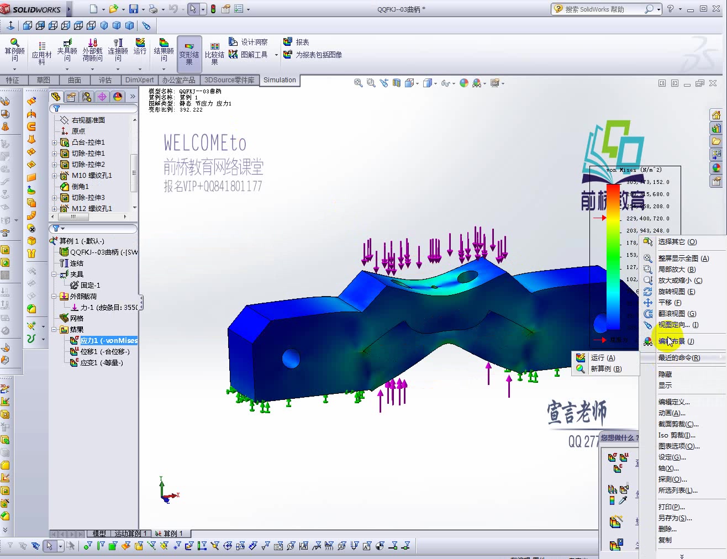The image size is (727, 559).
Task: Click the 连接顾问 (Connections Advisor) icon
Action: (117, 50)
